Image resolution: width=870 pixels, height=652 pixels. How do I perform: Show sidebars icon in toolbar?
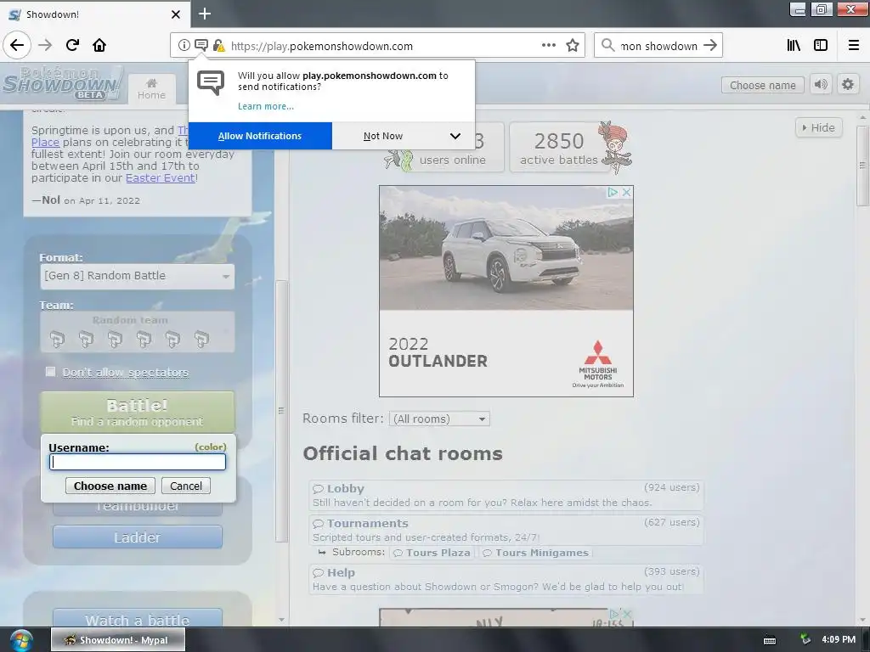[821, 46]
